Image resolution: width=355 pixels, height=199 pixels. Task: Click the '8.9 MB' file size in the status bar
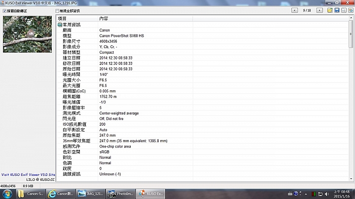point(28,186)
